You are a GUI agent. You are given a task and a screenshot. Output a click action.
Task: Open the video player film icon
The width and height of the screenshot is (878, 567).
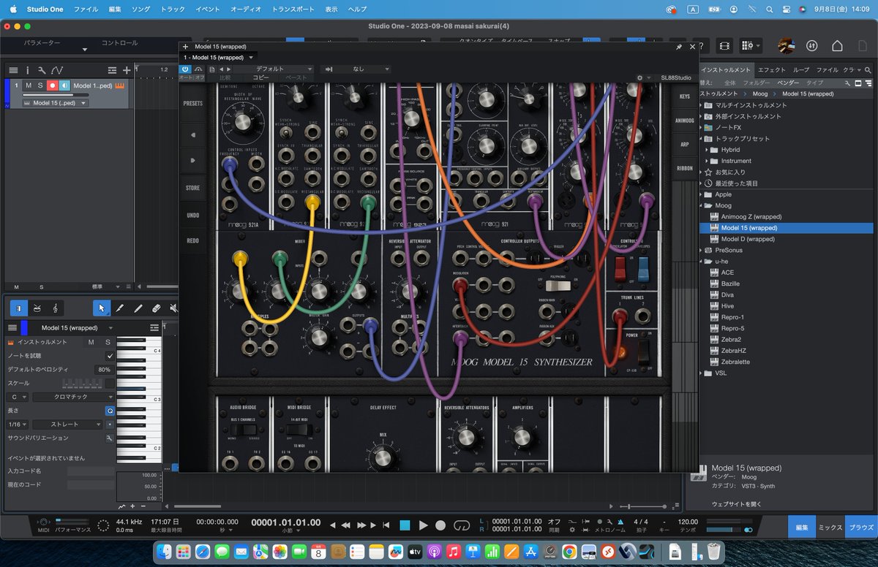point(724,45)
